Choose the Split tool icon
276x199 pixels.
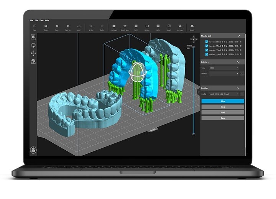[x=136, y=26]
